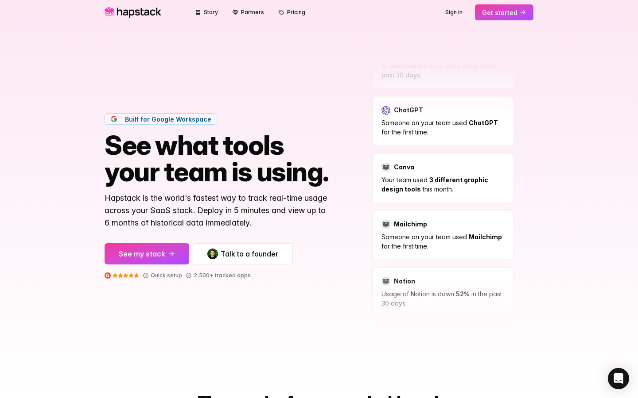Click the text "Quick setup"
638x398 pixels.
coord(166,276)
